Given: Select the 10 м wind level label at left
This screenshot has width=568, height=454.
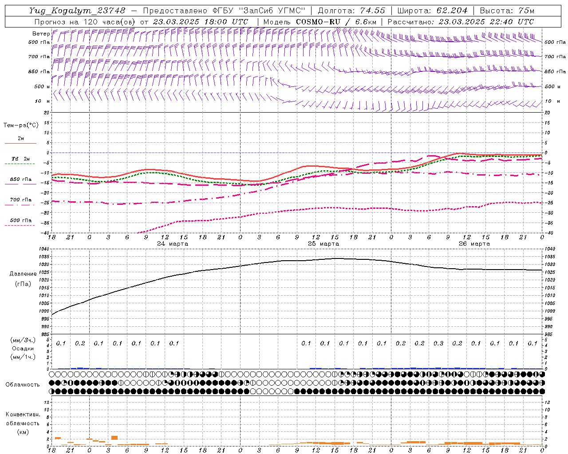Looking at the screenshot, I should pyautogui.click(x=42, y=101).
